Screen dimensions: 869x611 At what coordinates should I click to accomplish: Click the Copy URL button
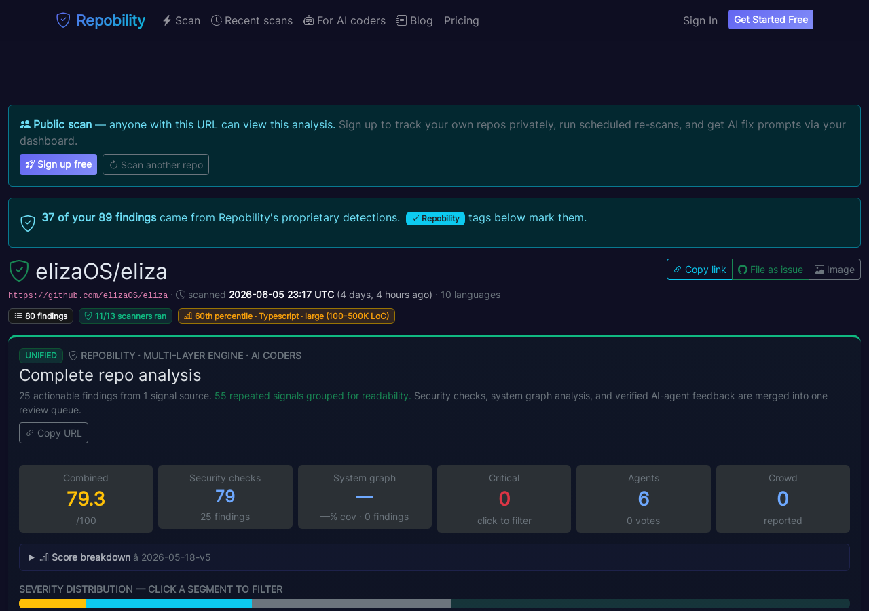[54, 432]
